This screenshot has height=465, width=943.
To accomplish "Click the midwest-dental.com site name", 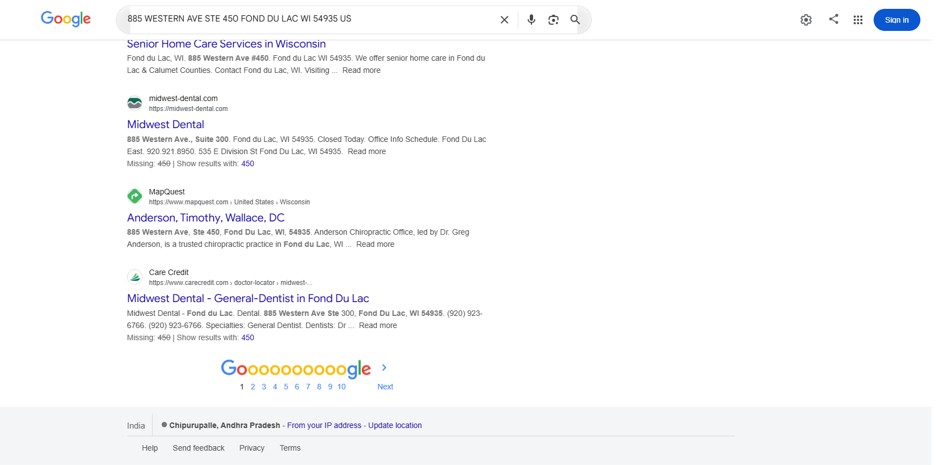I will coord(183,98).
